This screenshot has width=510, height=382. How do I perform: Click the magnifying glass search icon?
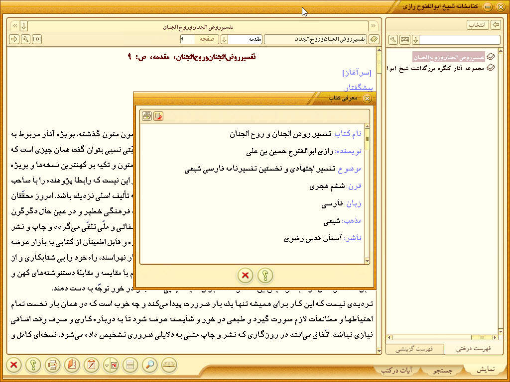(150, 365)
